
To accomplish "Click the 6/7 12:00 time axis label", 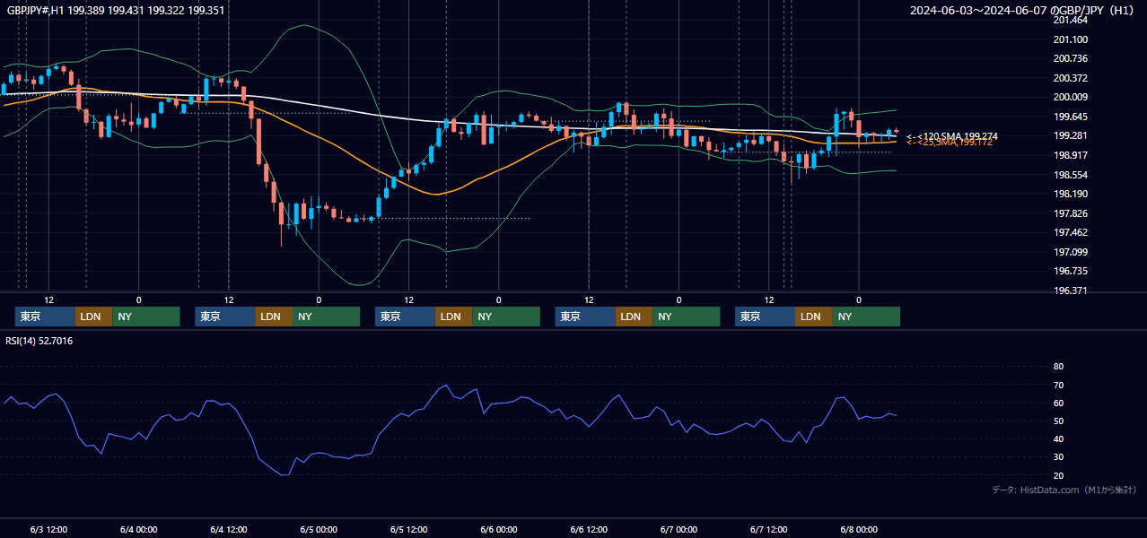I will (x=768, y=529).
